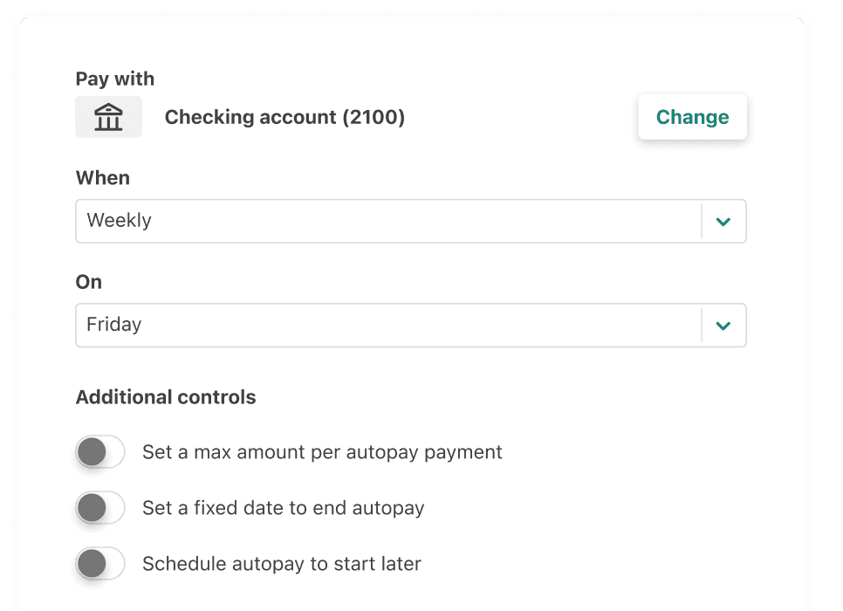Toggle the schedule autopay to start later switch
This screenshot has height=611, width=843.
coord(99,564)
